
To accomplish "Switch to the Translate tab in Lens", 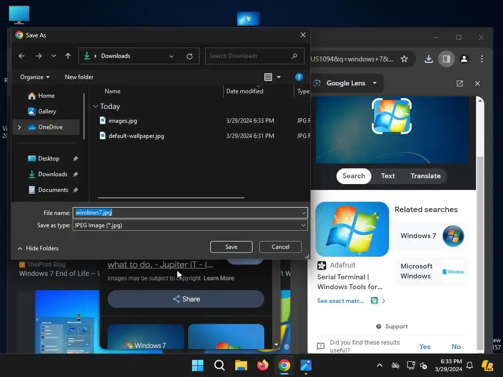I will click(x=426, y=176).
